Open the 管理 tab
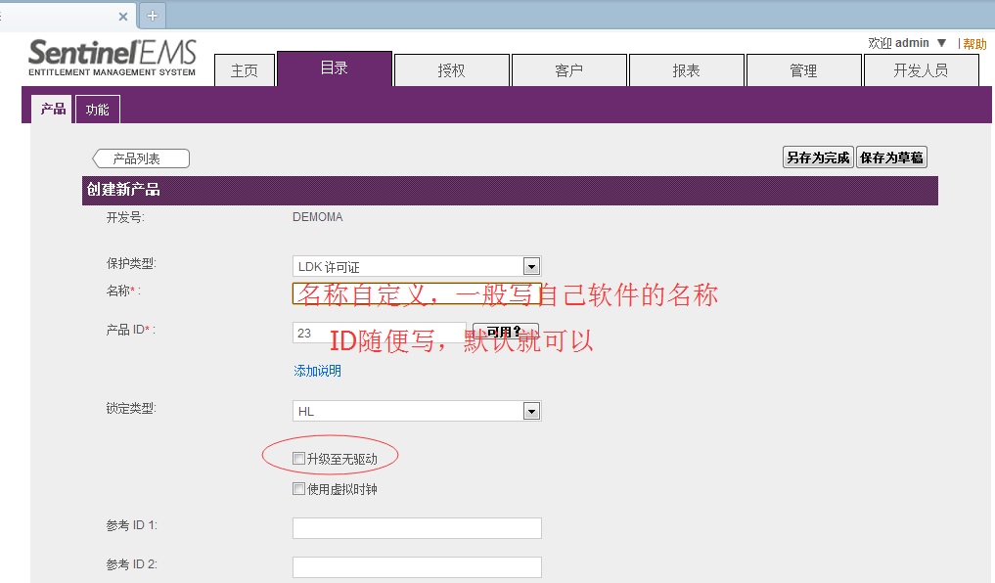 tap(803, 70)
